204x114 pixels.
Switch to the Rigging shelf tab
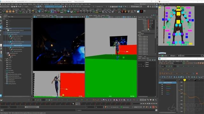point(29,9)
